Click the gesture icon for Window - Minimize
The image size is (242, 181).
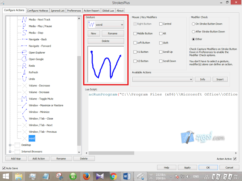24,112
